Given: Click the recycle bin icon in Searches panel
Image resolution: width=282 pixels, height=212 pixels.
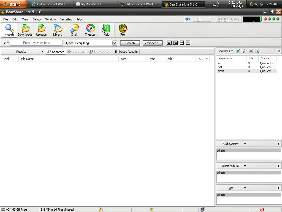Looking at the screenshot, I should (257, 51).
